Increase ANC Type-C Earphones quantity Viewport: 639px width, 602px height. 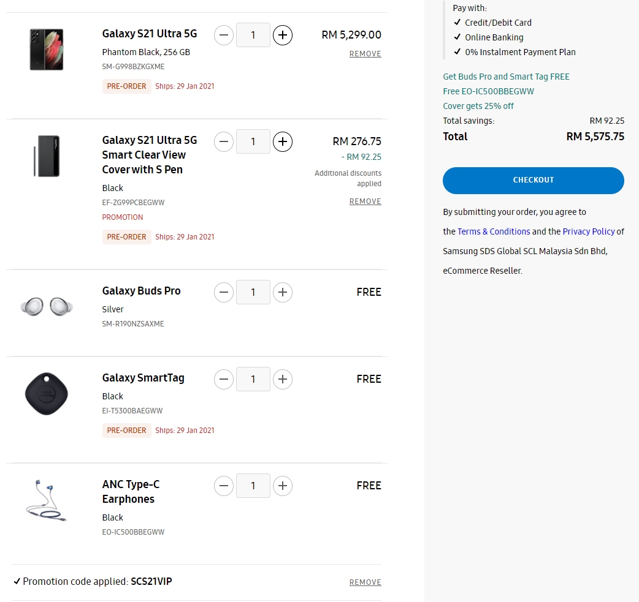click(x=282, y=486)
